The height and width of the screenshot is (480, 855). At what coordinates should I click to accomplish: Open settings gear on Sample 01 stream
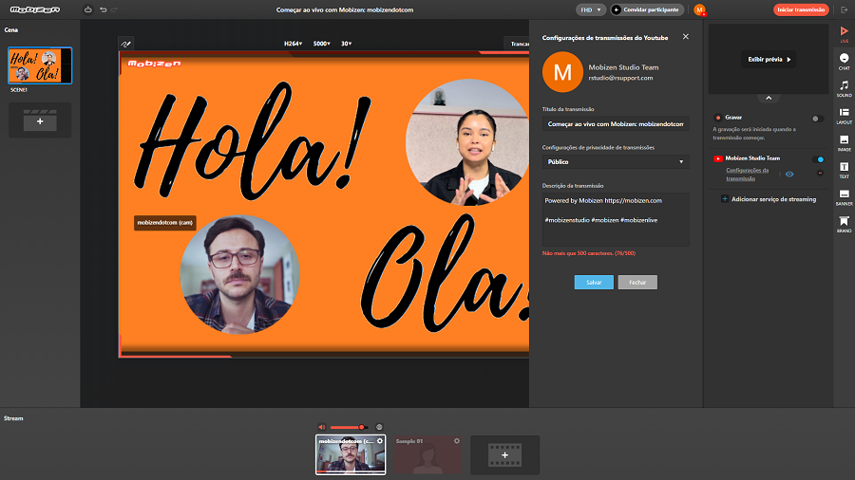(456, 441)
